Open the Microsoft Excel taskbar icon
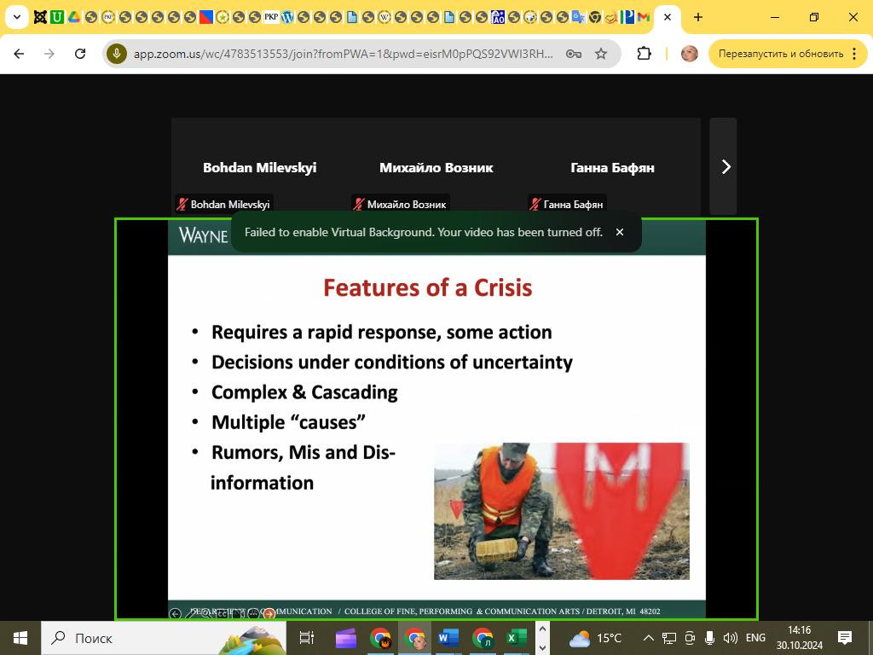 coord(516,638)
